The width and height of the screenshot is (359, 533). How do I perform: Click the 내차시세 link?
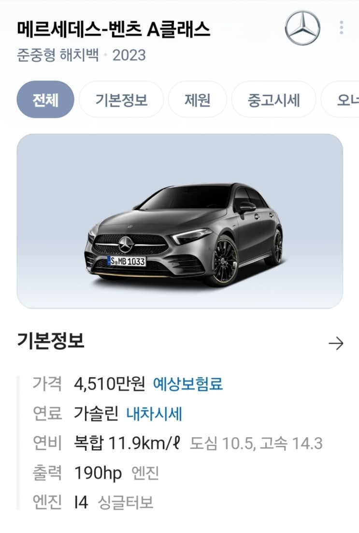click(154, 414)
